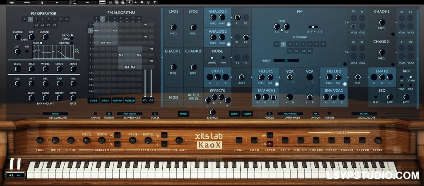Click the Analog 1 waveform selector circle

[229, 24]
